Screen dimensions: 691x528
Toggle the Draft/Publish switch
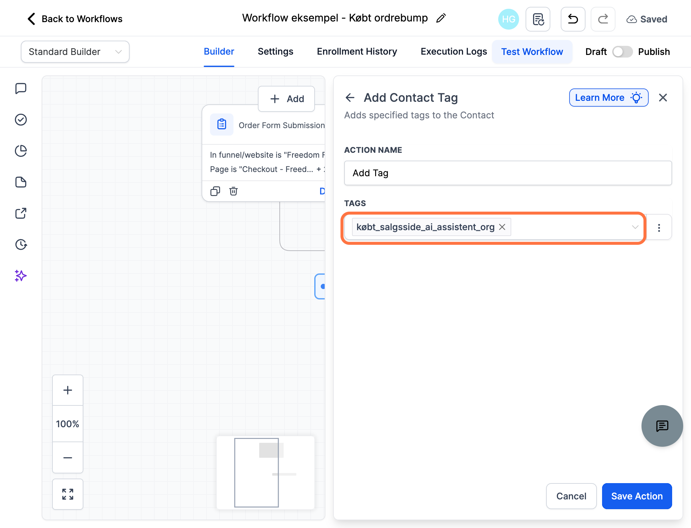(622, 52)
